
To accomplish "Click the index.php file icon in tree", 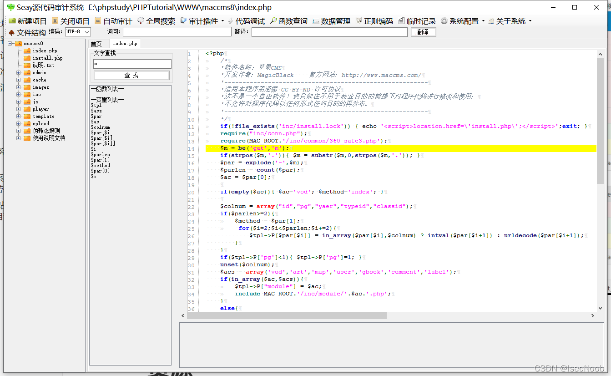I will 27,51.
